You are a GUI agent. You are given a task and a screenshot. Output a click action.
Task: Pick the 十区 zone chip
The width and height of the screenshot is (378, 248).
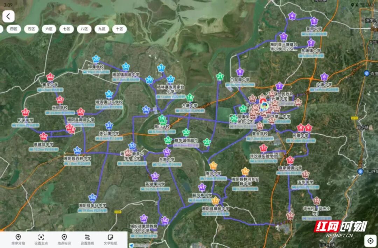tap(119, 29)
